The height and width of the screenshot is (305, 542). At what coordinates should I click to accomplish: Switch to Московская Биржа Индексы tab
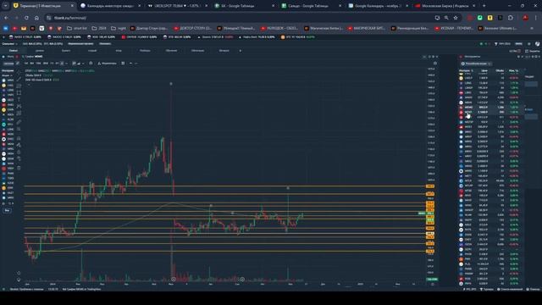tap(445, 6)
